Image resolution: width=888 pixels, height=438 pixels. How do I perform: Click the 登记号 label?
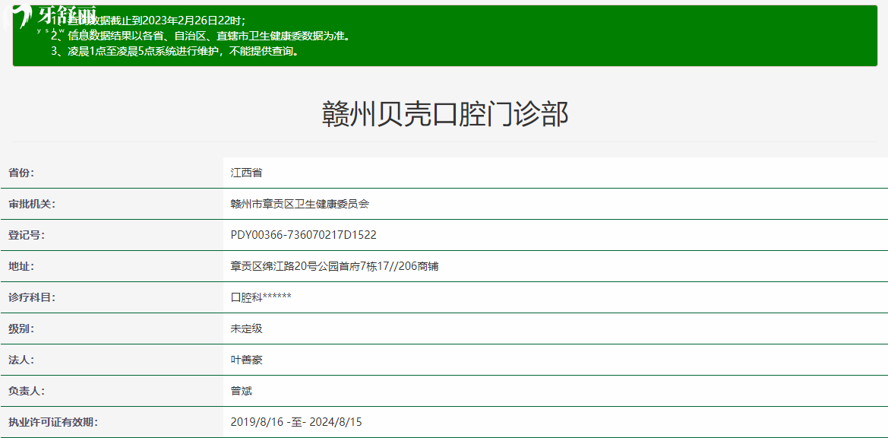pyautogui.click(x=26, y=235)
